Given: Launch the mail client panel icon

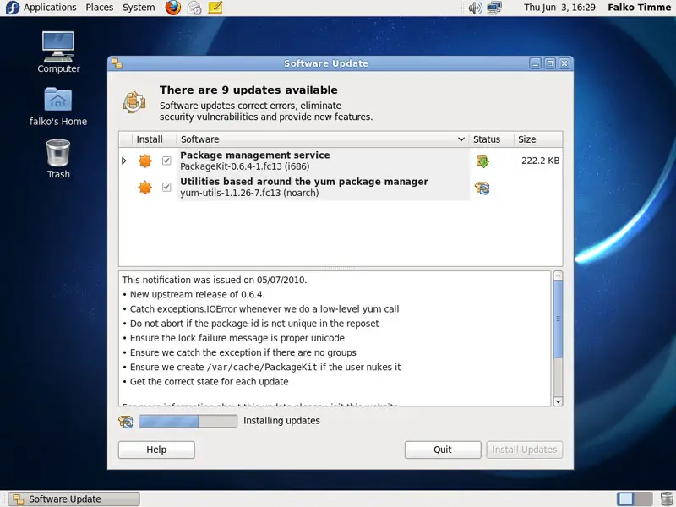Looking at the screenshot, I should [194, 8].
